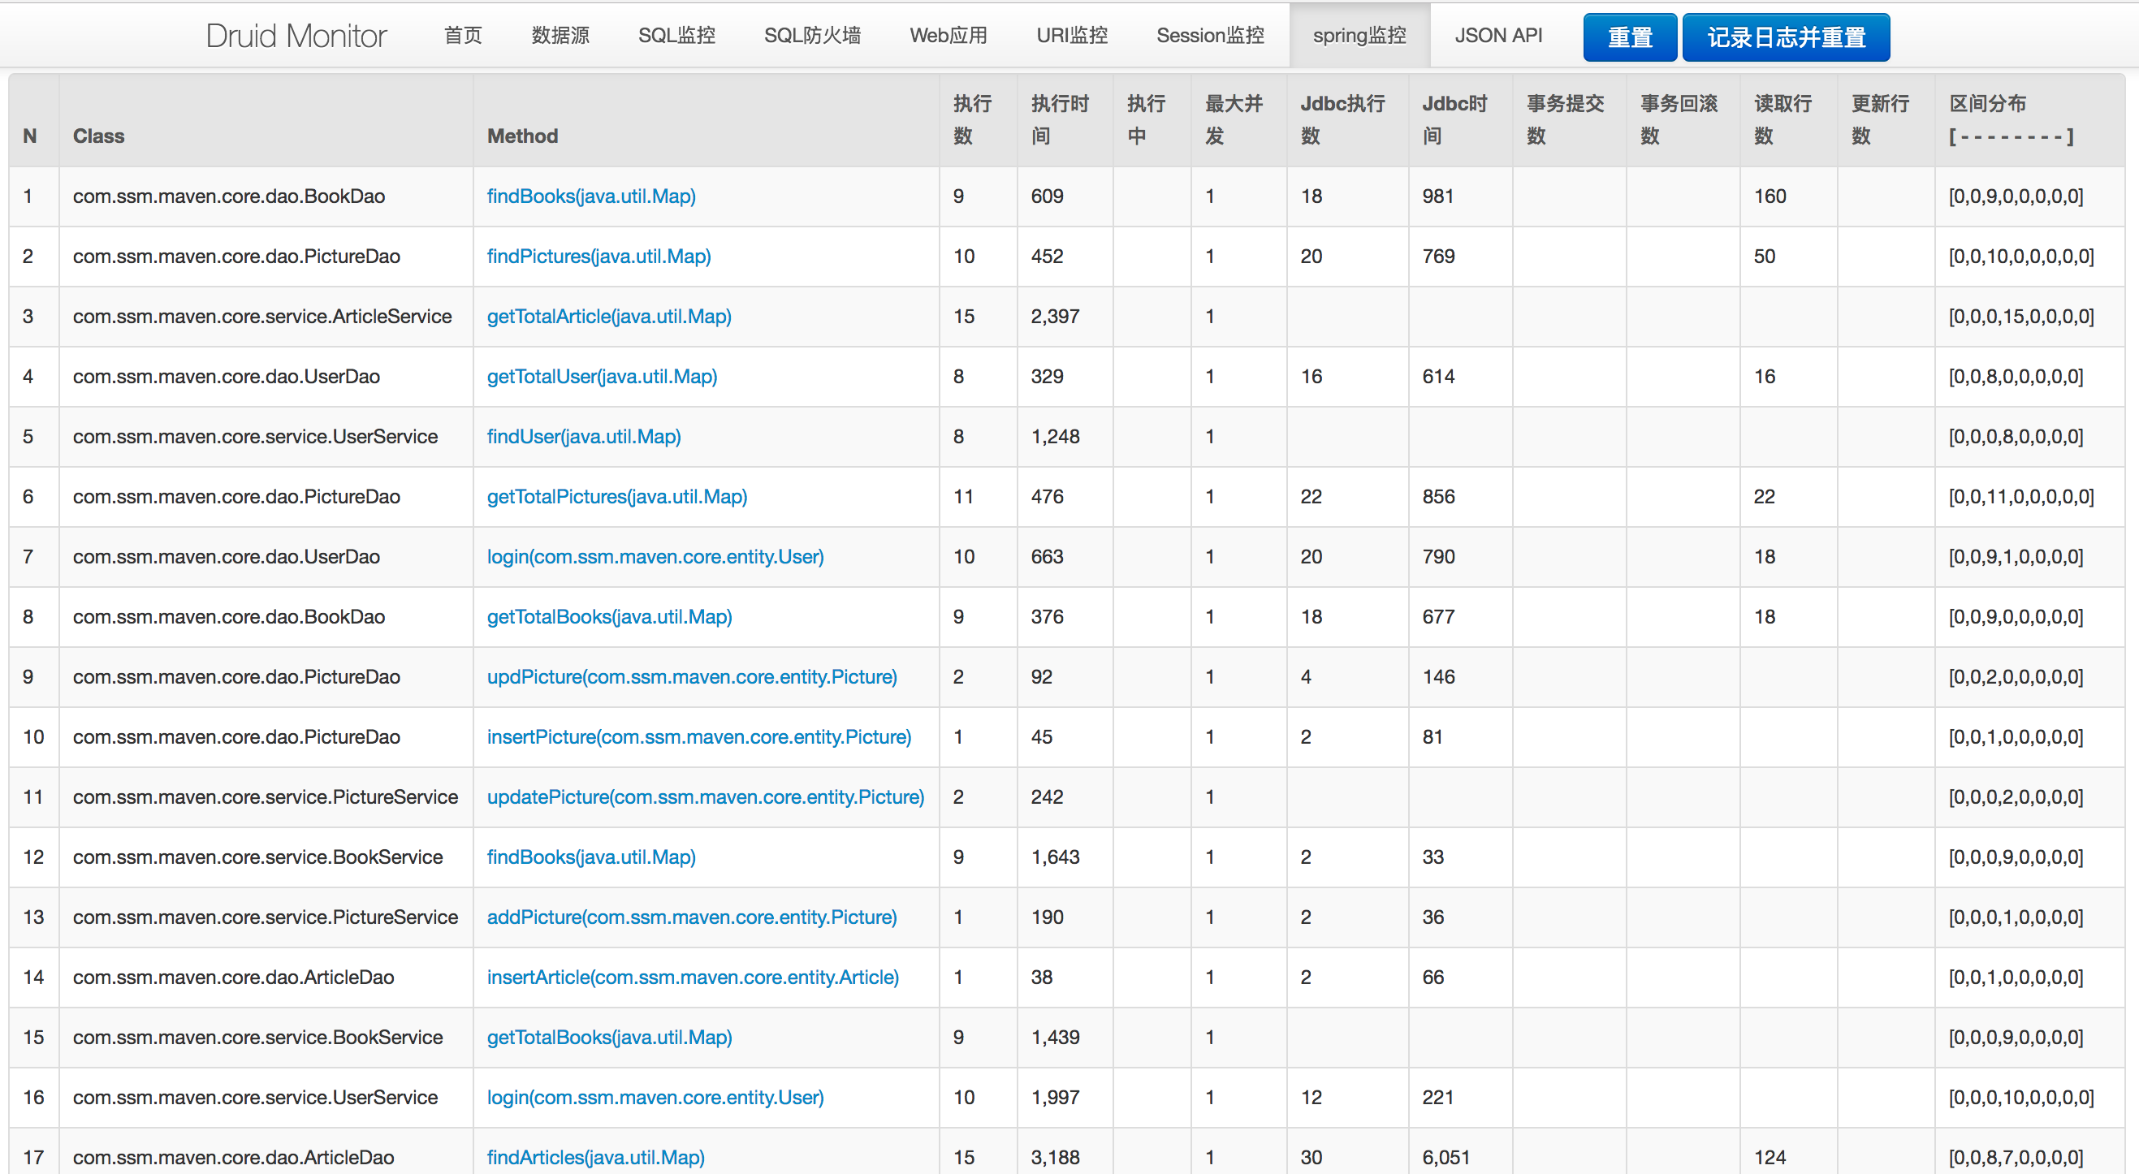
Task: Click the Druid Monitor logo
Action: 296,35
